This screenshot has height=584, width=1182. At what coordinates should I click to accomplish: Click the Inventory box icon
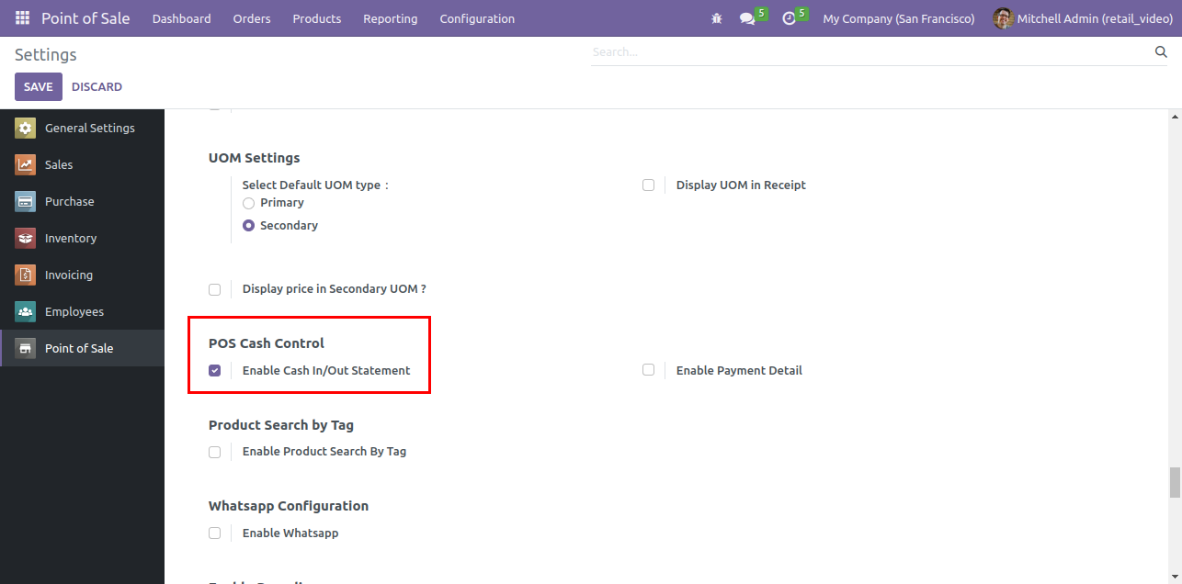[x=26, y=239]
